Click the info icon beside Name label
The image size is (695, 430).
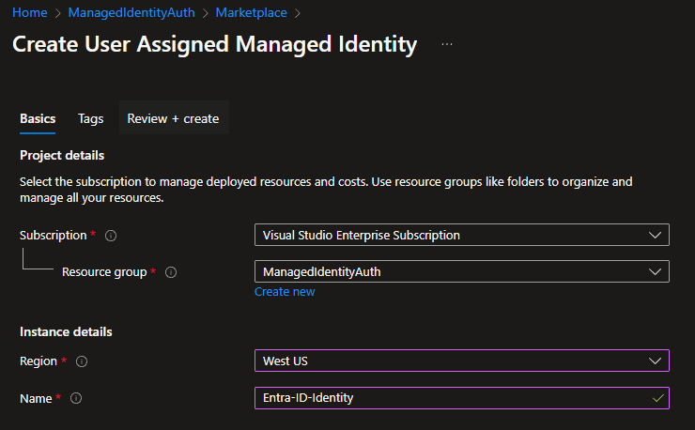pos(76,398)
